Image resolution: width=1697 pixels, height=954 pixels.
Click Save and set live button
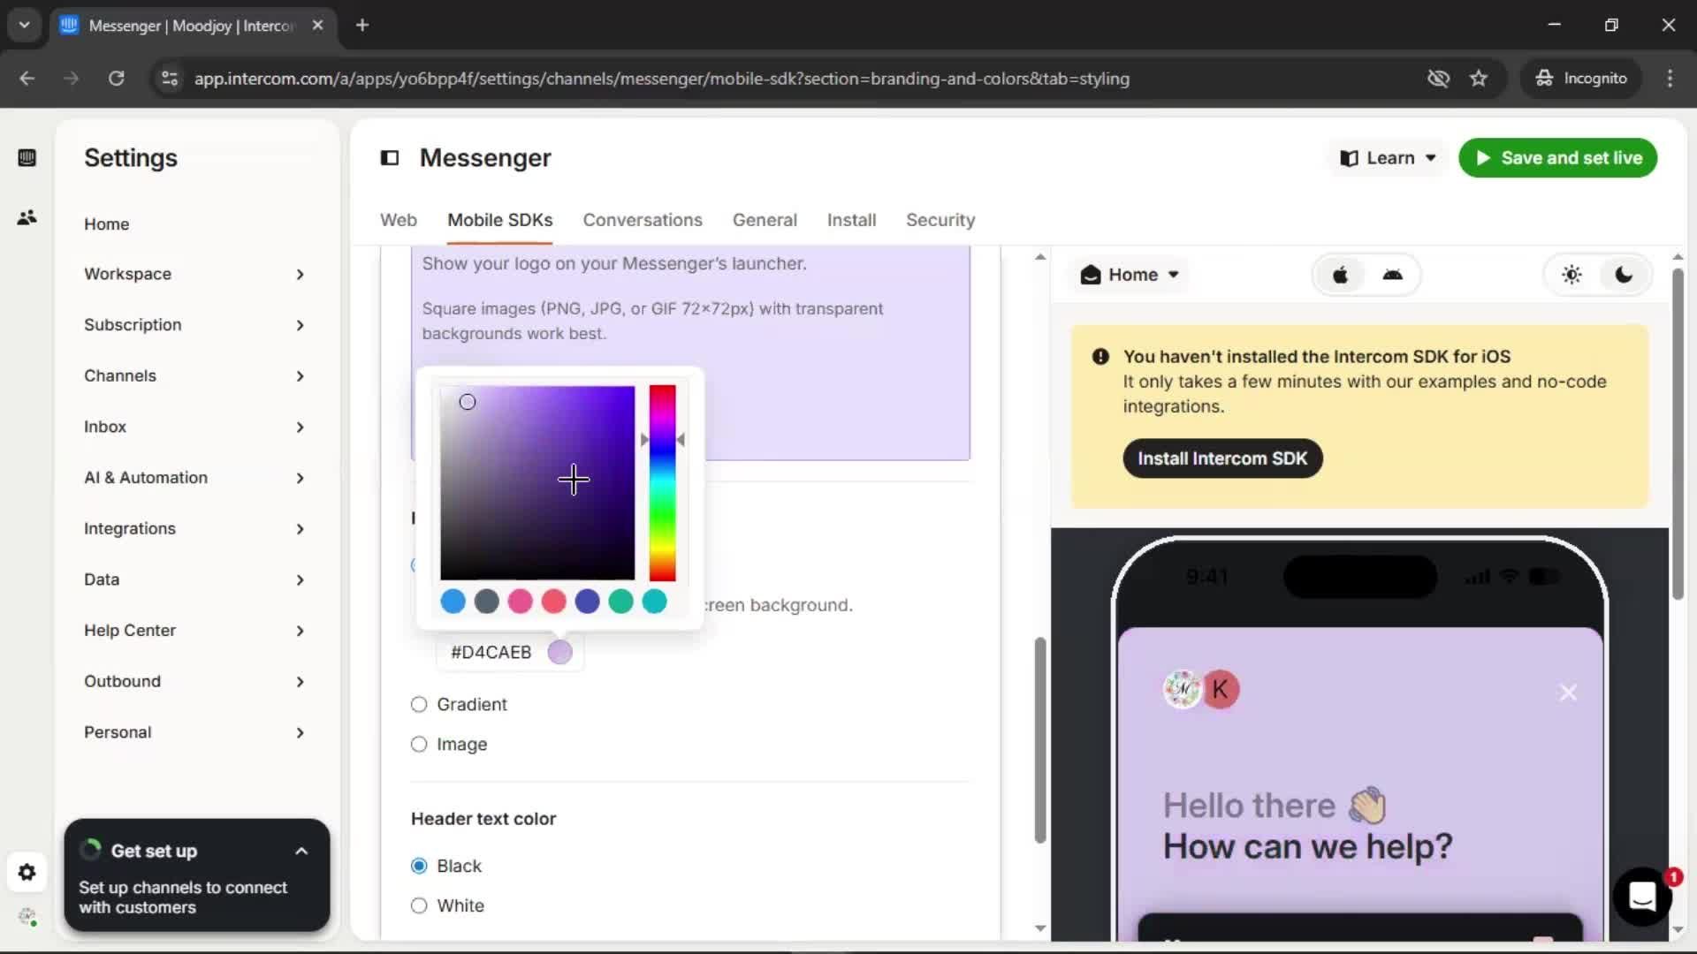1557,158
